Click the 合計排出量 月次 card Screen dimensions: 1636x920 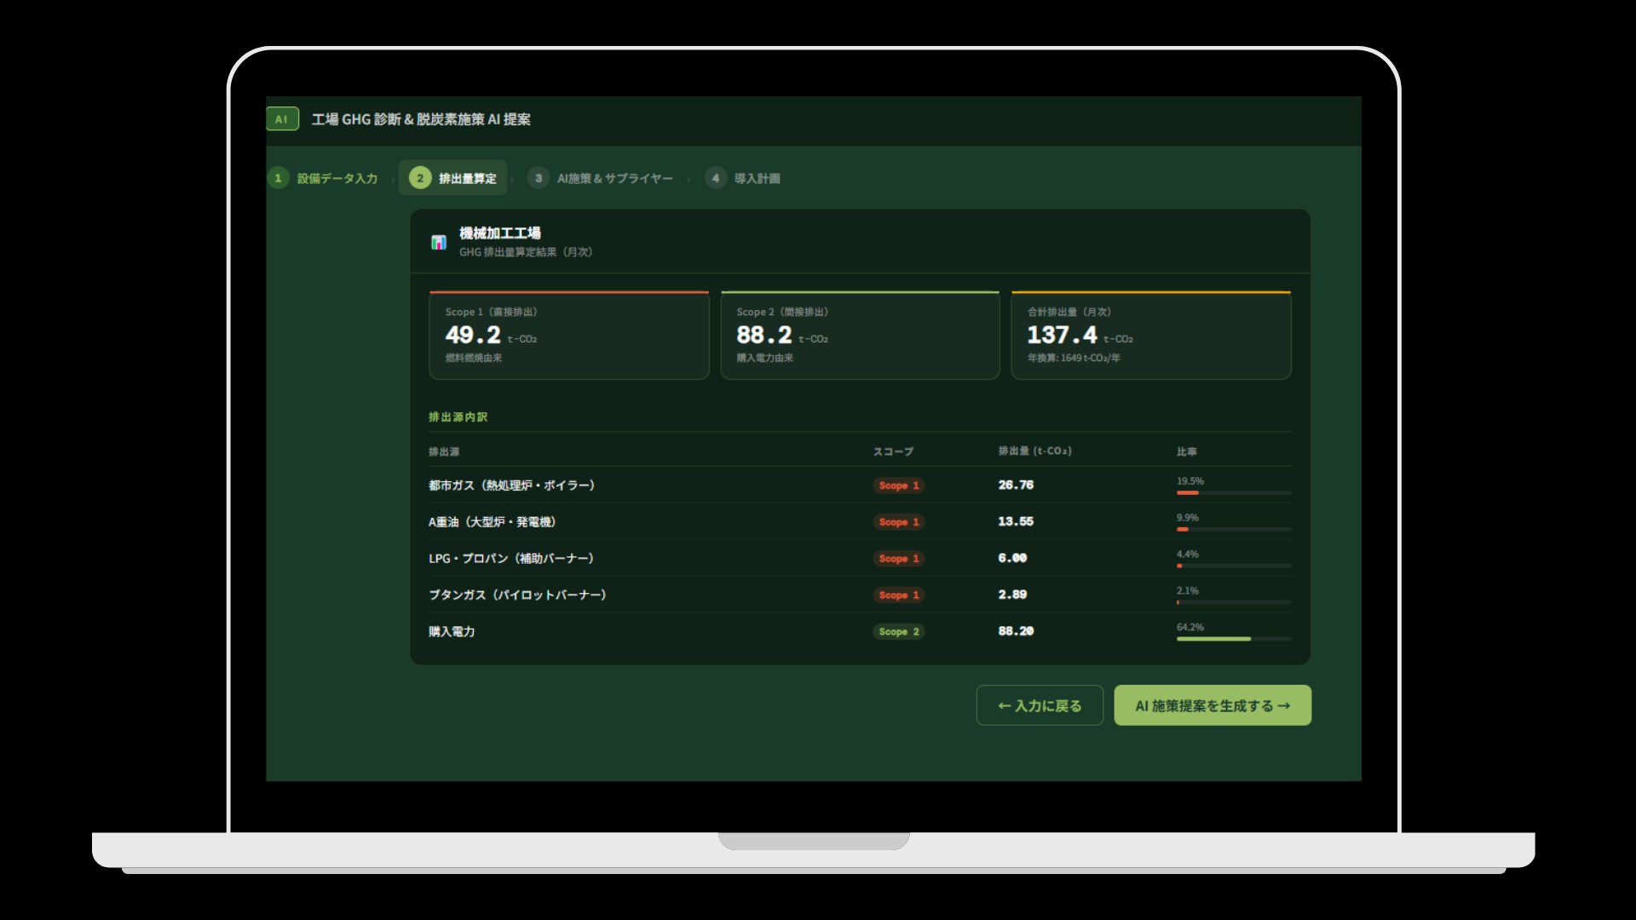pyautogui.click(x=1151, y=335)
